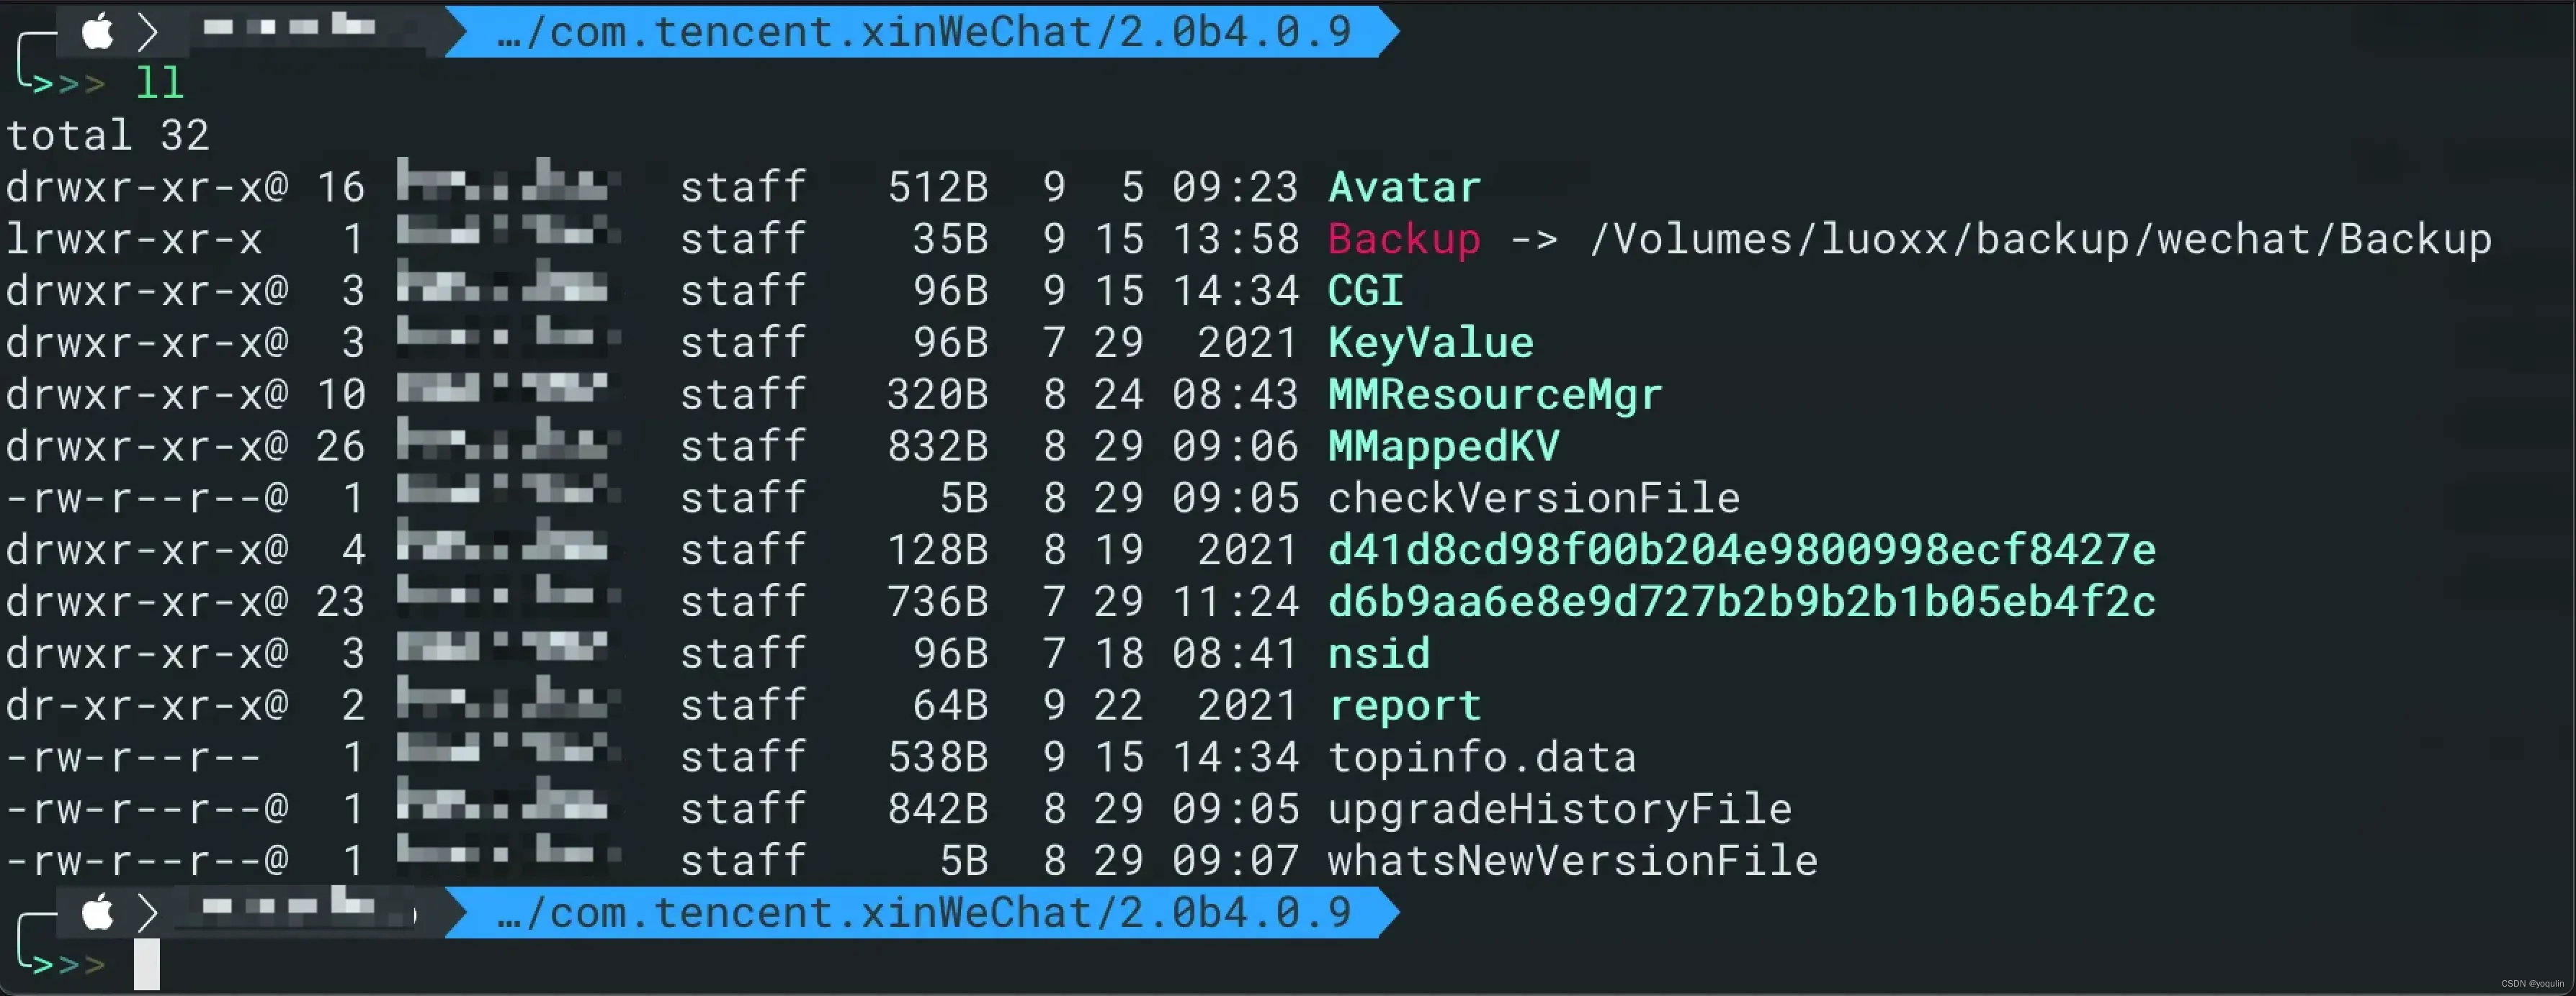Image resolution: width=2576 pixels, height=996 pixels.
Task: Click the chevron arrow in top prompt
Action: [x=148, y=32]
